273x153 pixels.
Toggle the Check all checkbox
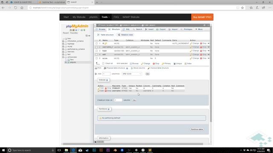[103, 63]
